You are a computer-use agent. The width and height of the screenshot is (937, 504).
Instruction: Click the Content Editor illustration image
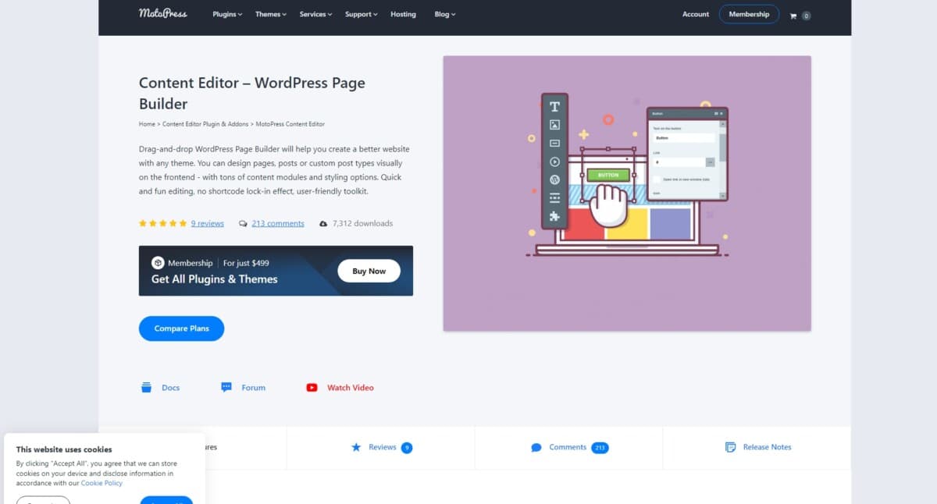pyautogui.click(x=626, y=193)
